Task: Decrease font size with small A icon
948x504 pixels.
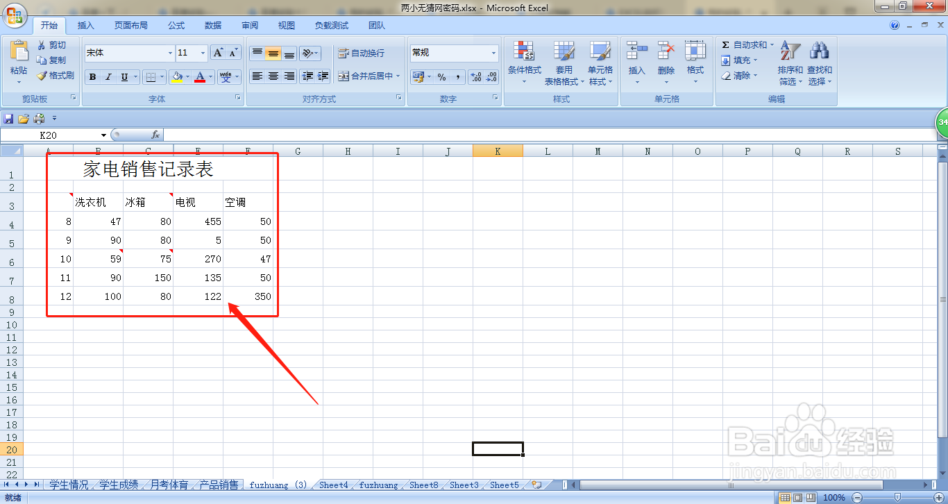Action: (233, 53)
